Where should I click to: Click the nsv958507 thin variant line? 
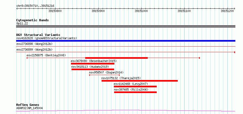(x=105, y=75)
